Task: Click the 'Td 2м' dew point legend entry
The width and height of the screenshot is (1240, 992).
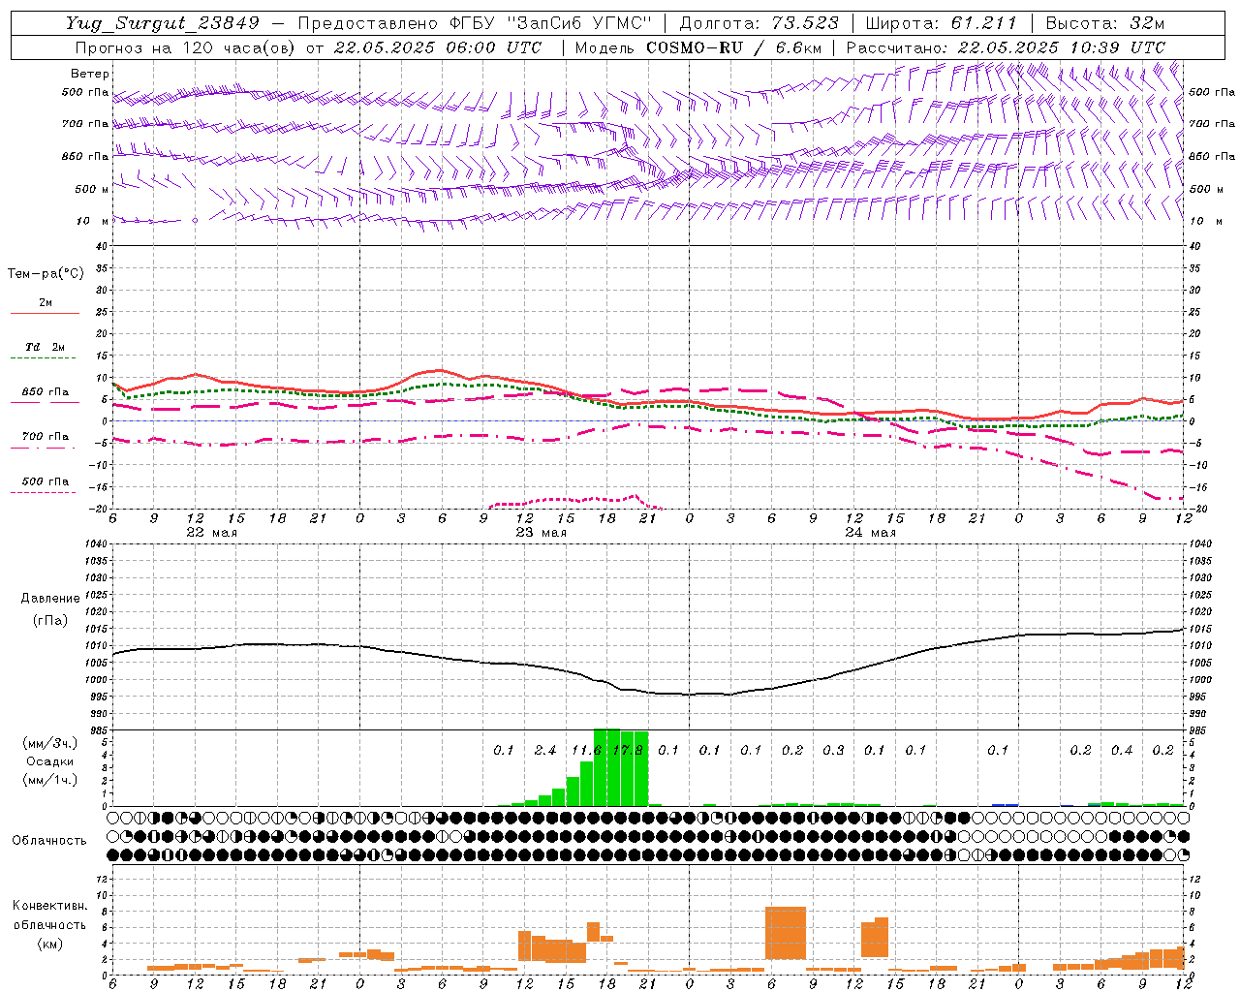Action: 45,347
